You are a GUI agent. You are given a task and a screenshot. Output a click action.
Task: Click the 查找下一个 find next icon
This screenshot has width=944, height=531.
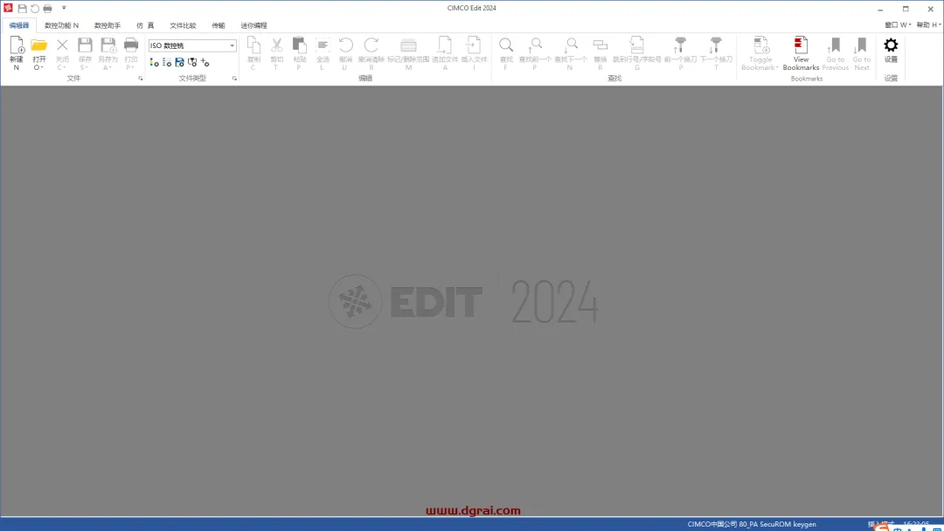pos(570,45)
